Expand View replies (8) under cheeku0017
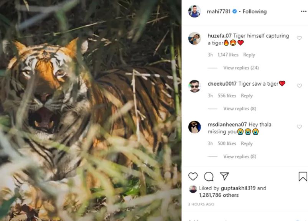The width and height of the screenshot is (308, 221). [x=239, y=109]
